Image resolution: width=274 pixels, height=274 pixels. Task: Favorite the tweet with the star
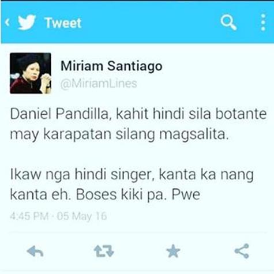click(x=173, y=251)
